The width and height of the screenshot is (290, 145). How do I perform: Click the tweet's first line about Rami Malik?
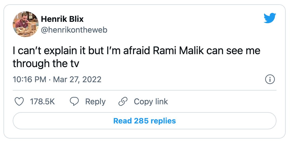pyautogui.click(x=136, y=51)
